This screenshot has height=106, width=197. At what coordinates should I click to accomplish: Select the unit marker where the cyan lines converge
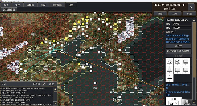pyautogui.click(x=54, y=50)
